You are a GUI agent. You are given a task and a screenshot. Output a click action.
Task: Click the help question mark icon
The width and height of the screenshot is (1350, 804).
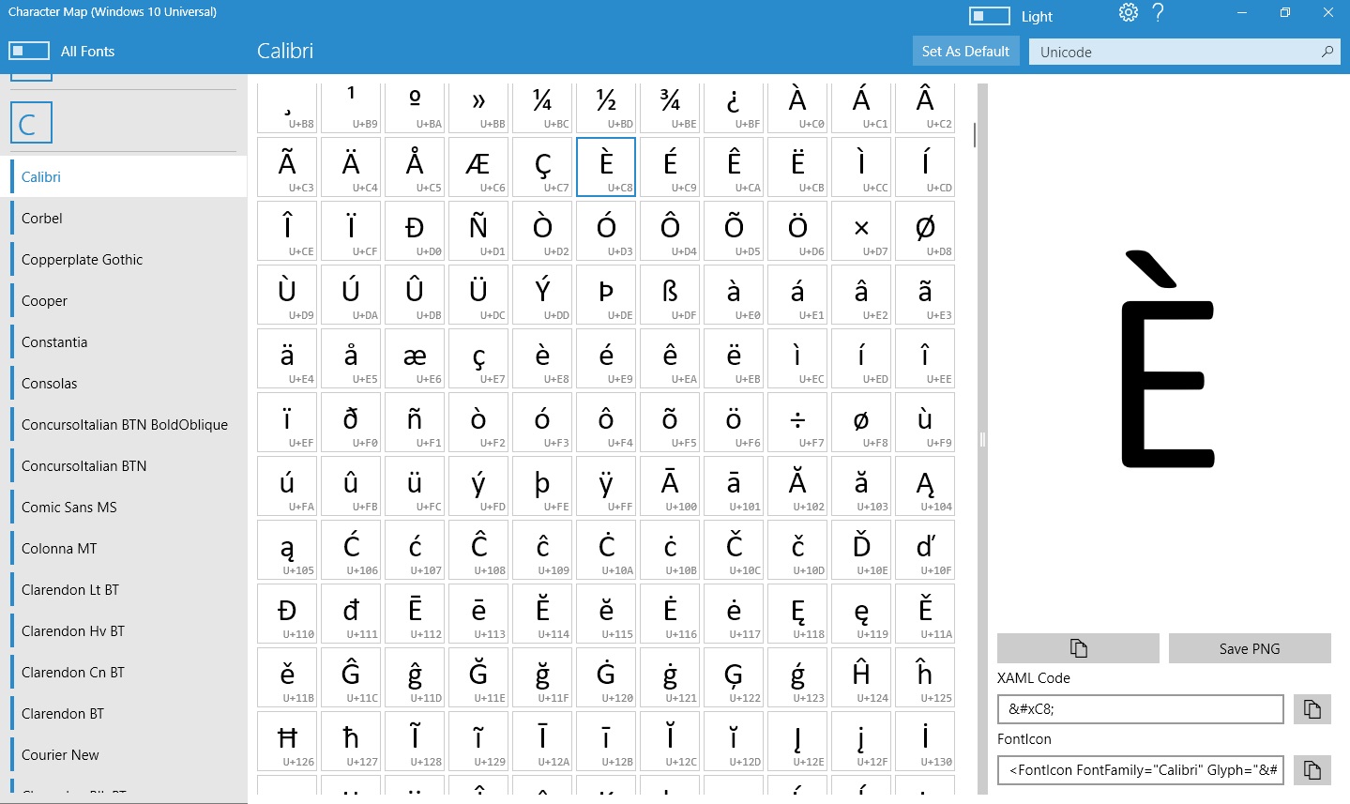point(1158,12)
